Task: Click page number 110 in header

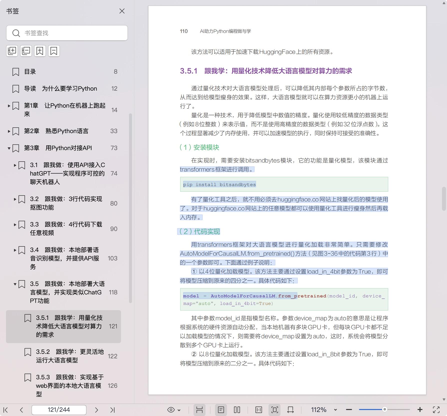Action: pos(184,31)
